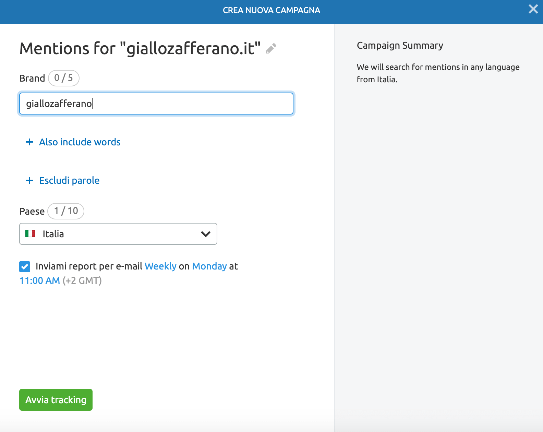Click the Campaign Summary heading
This screenshot has width=543, height=432.
[400, 45]
